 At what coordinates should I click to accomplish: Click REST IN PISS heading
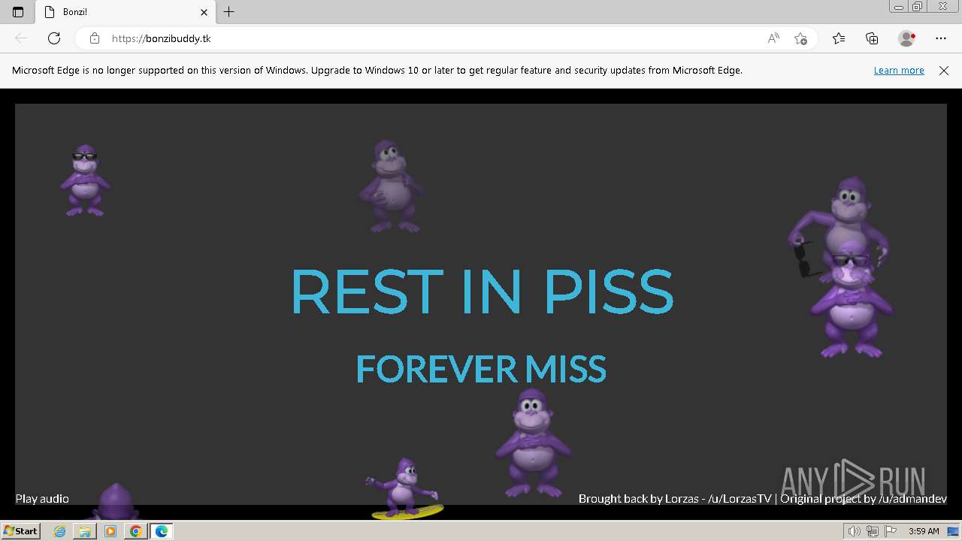(482, 292)
